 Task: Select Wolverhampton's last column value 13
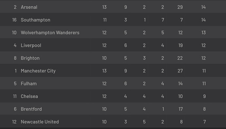tap(203, 33)
